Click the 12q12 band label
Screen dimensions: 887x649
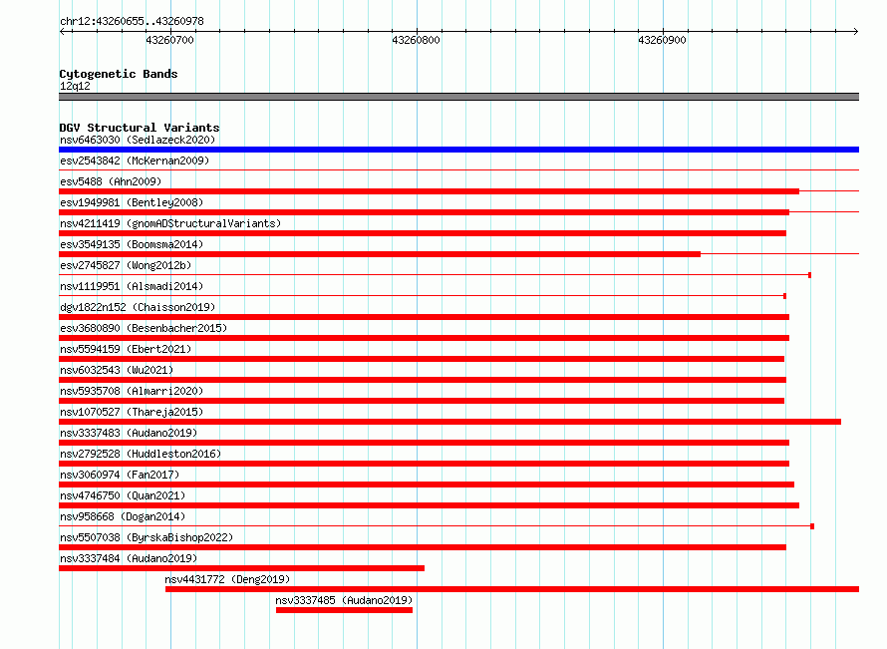click(x=75, y=86)
